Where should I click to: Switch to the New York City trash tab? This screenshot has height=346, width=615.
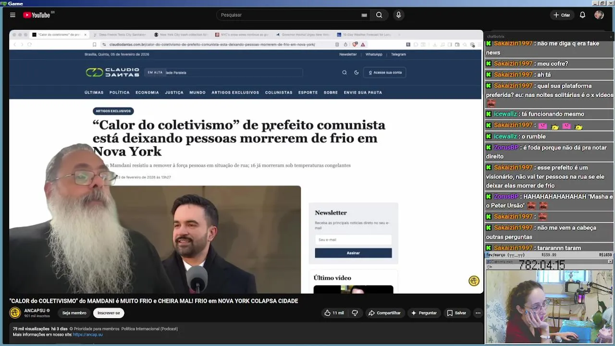[181, 35]
